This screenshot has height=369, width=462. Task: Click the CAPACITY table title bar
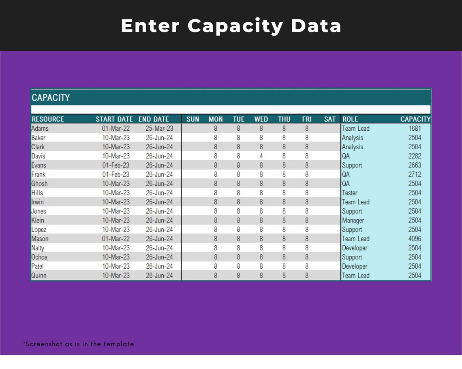pos(231,98)
